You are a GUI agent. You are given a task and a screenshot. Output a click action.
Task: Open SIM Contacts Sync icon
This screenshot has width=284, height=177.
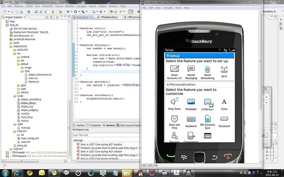pyautogui.click(x=207, y=122)
